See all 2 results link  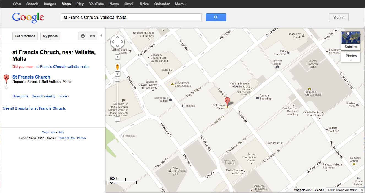(x=34, y=108)
